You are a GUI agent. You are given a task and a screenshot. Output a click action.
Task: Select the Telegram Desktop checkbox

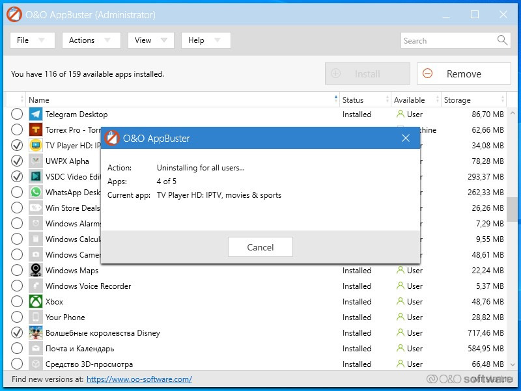(17, 115)
